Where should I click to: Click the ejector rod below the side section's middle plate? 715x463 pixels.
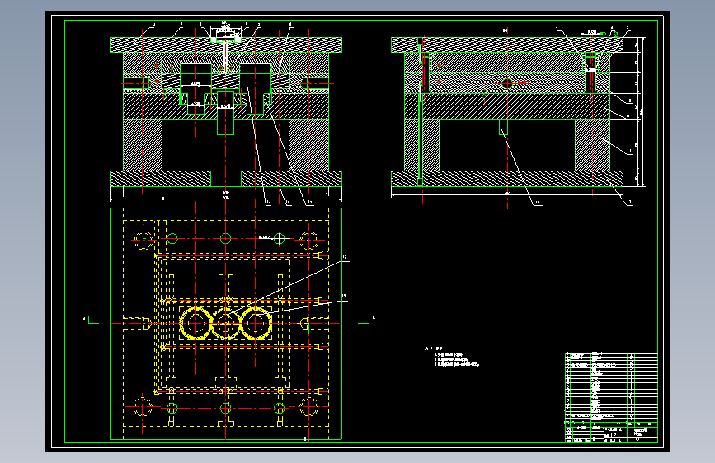point(503,127)
